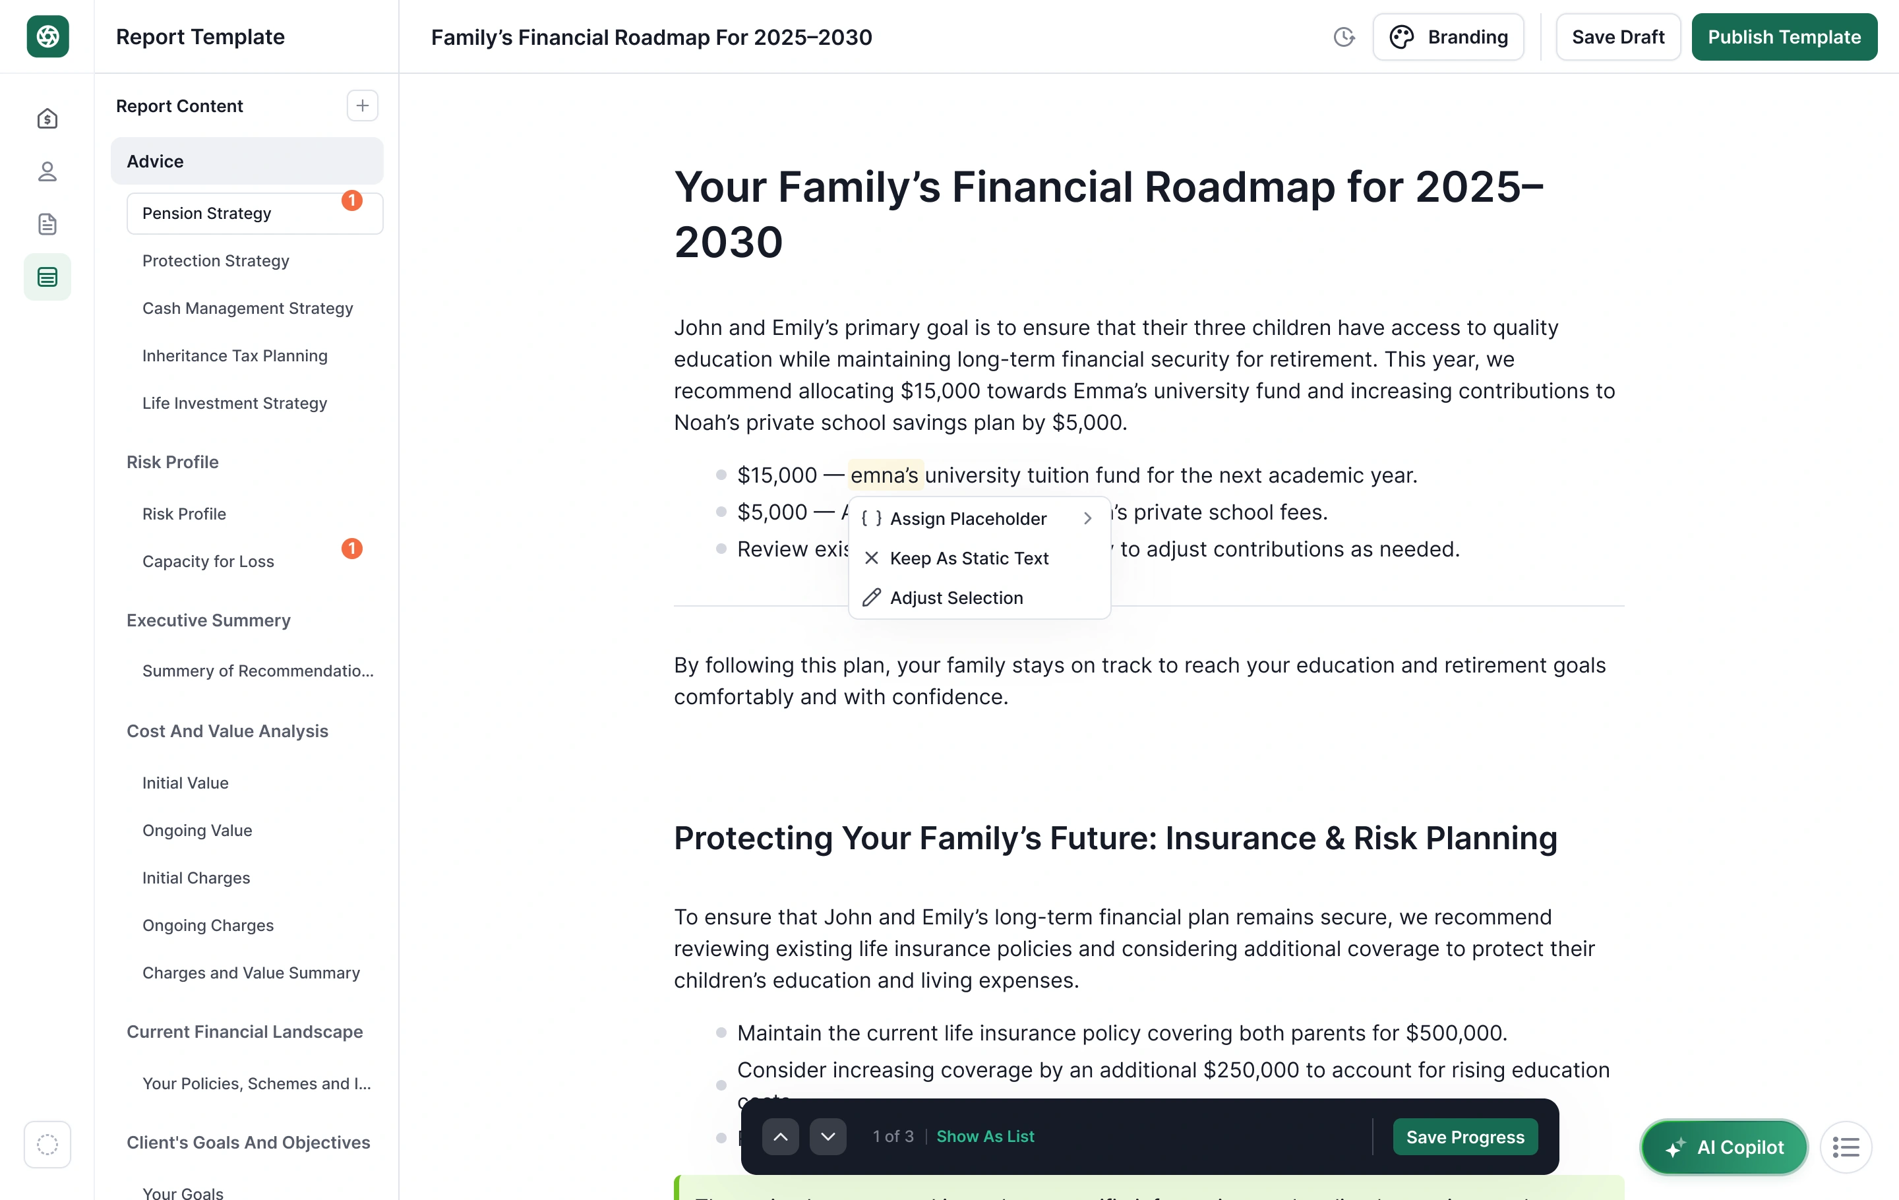The height and width of the screenshot is (1200, 1899).
Task: Add new report content section
Action: click(x=362, y=105)
